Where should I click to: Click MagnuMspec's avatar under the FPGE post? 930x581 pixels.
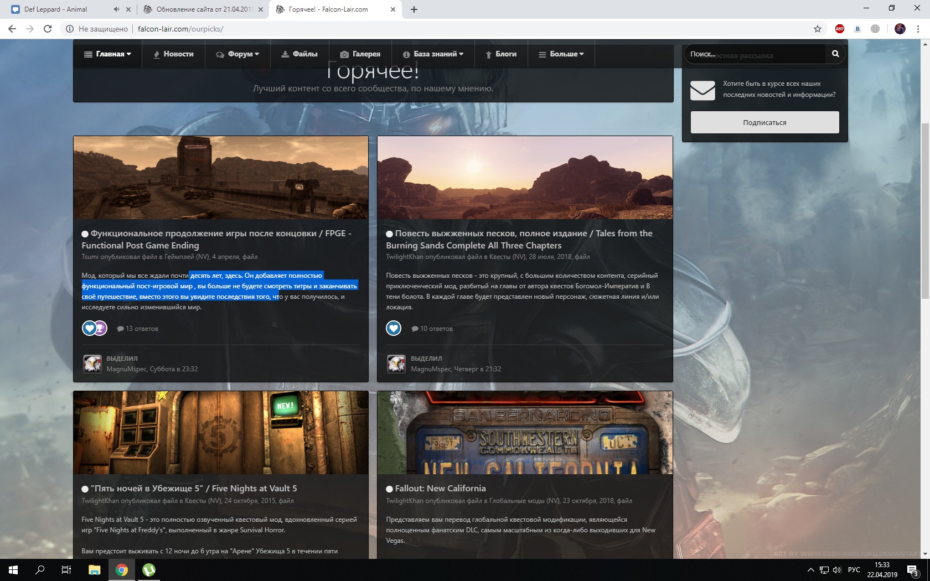92,364
